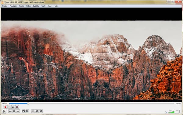Click the total duration label to toggle remaining time
Screen dimensions: 183x115
[x=178, y=103]
